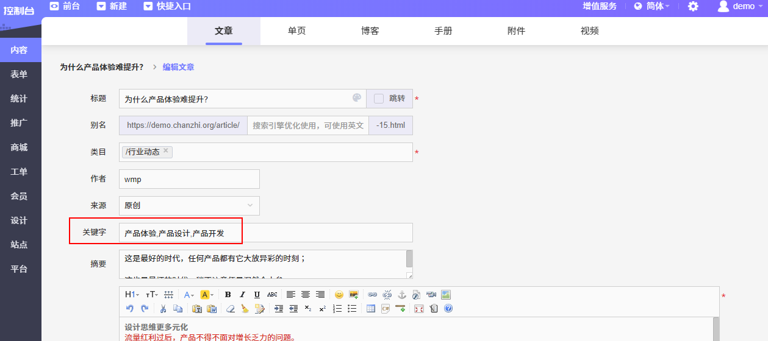This screenshot has width=768, height=341.
Task: Insert an emoticon with the smiley icon
Action: 339,295
